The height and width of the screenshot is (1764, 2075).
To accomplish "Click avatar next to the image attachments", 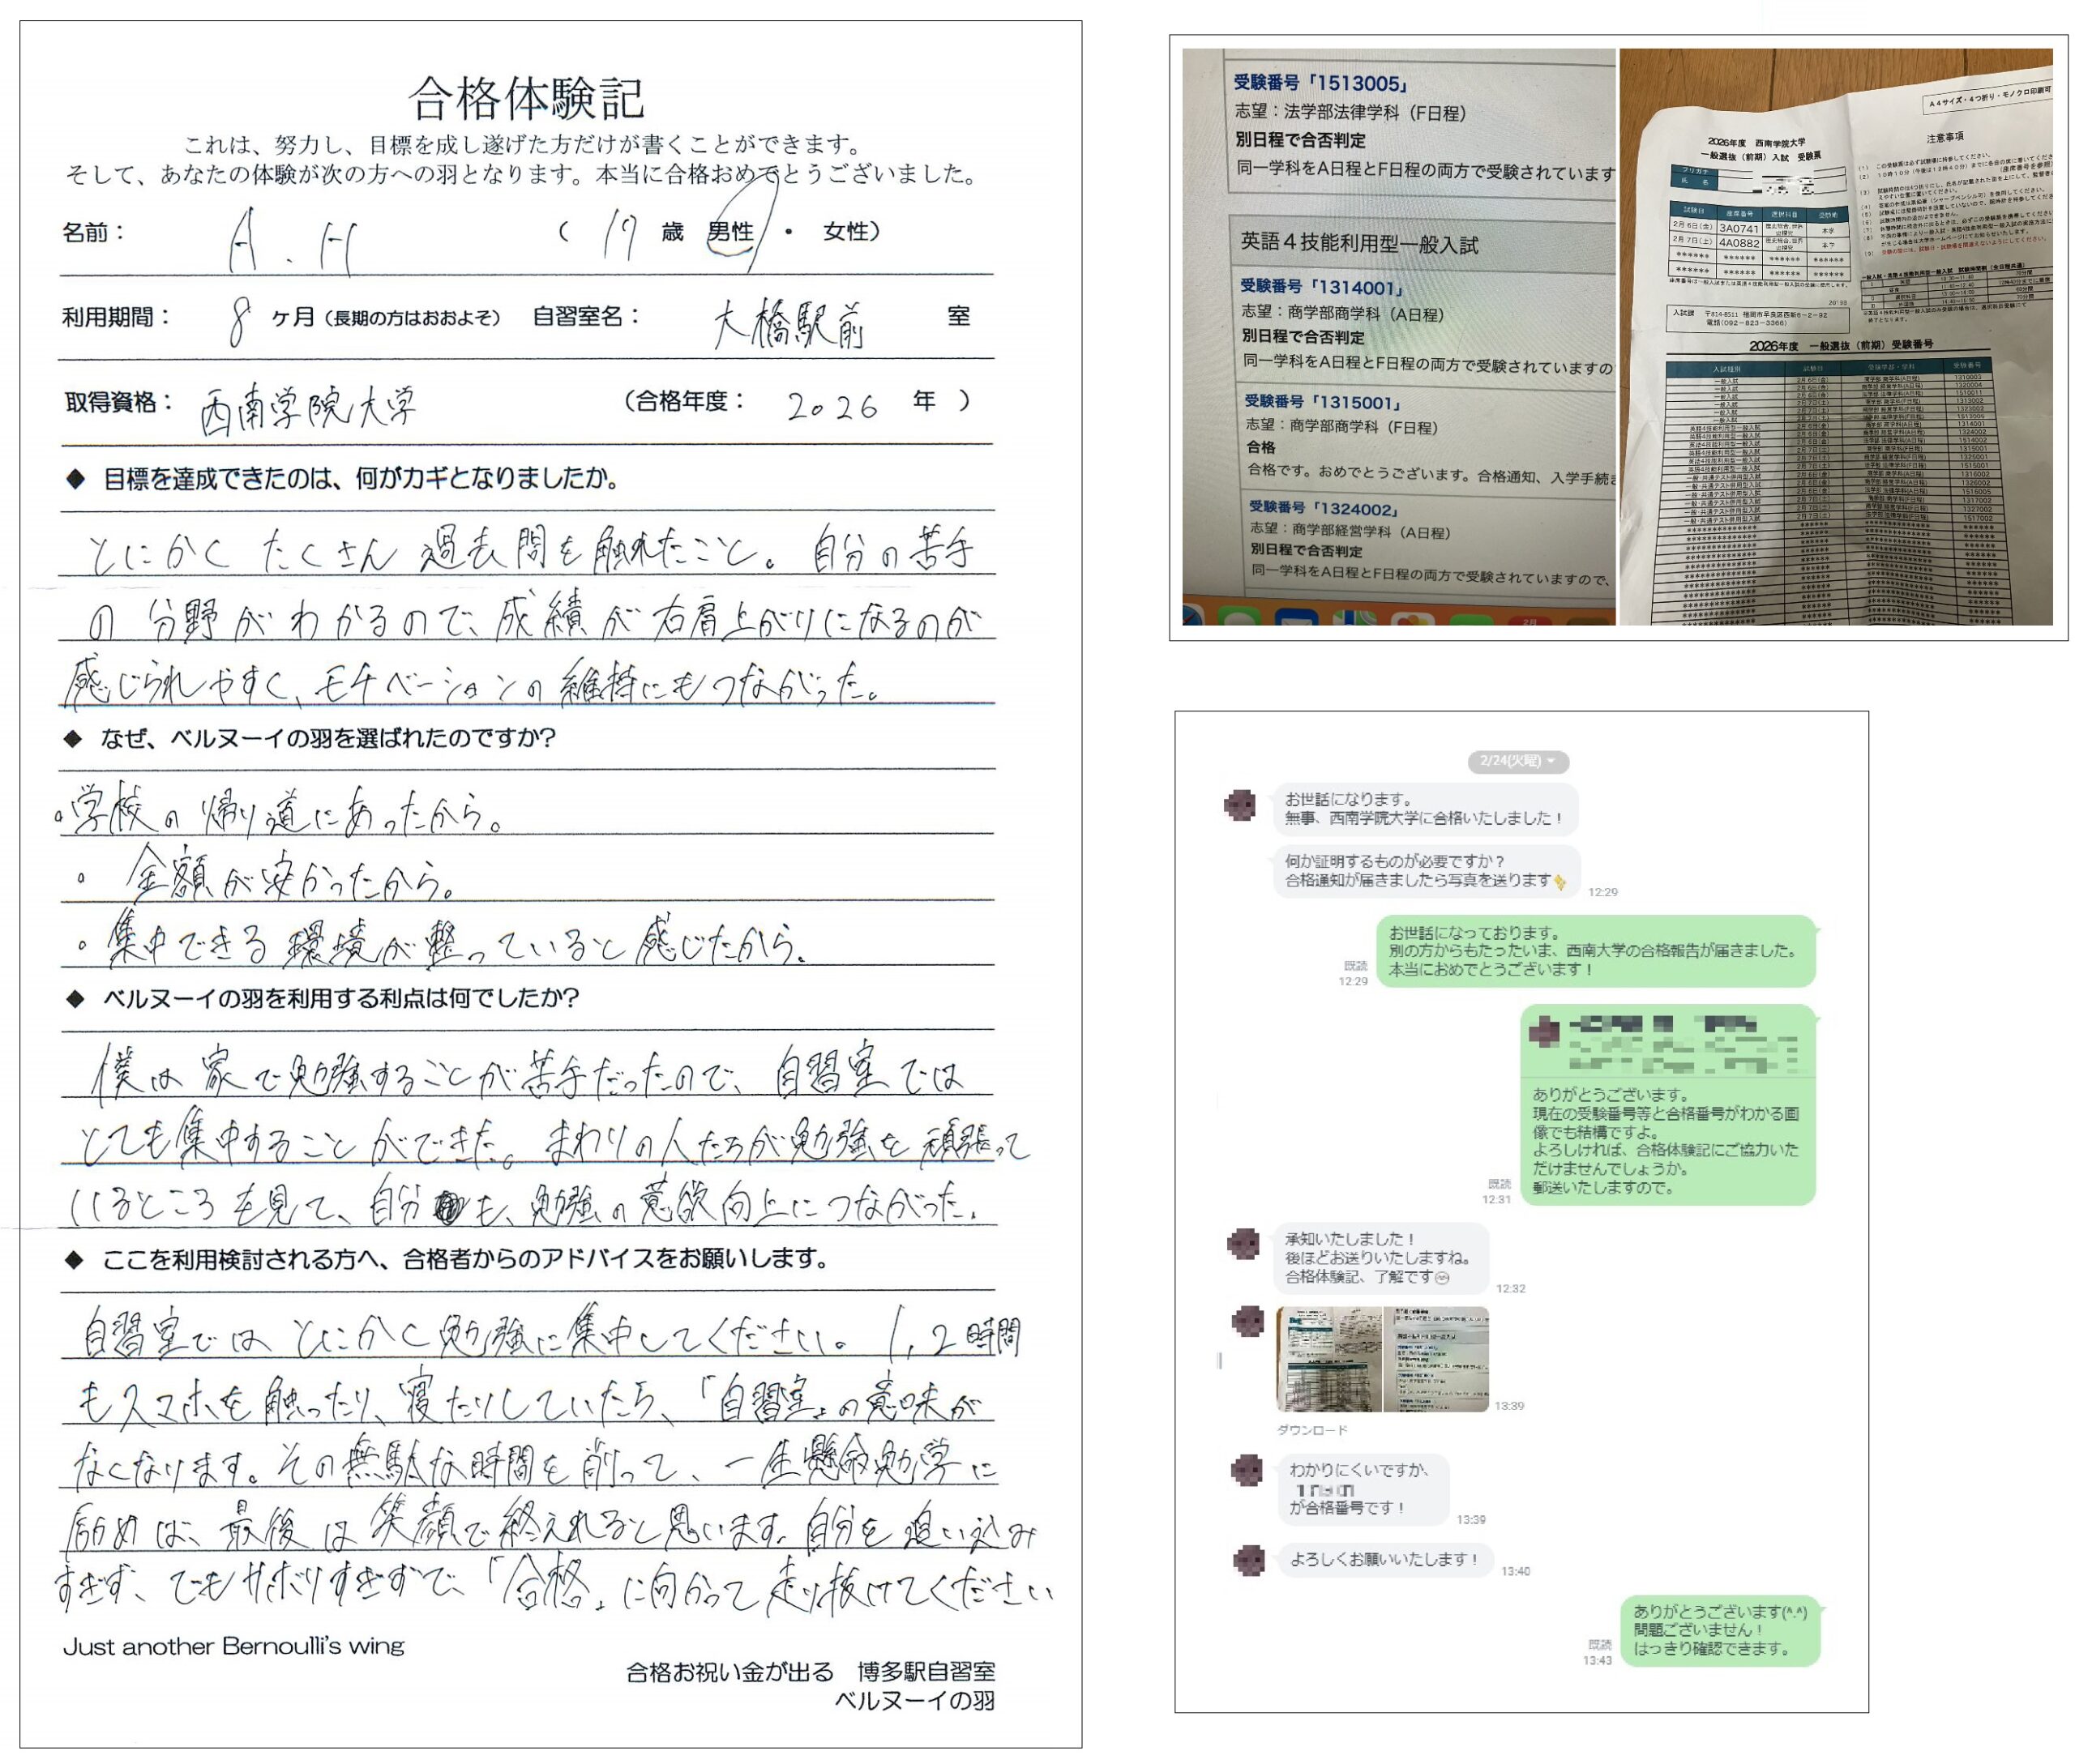I will (x=1247, y=1322).
